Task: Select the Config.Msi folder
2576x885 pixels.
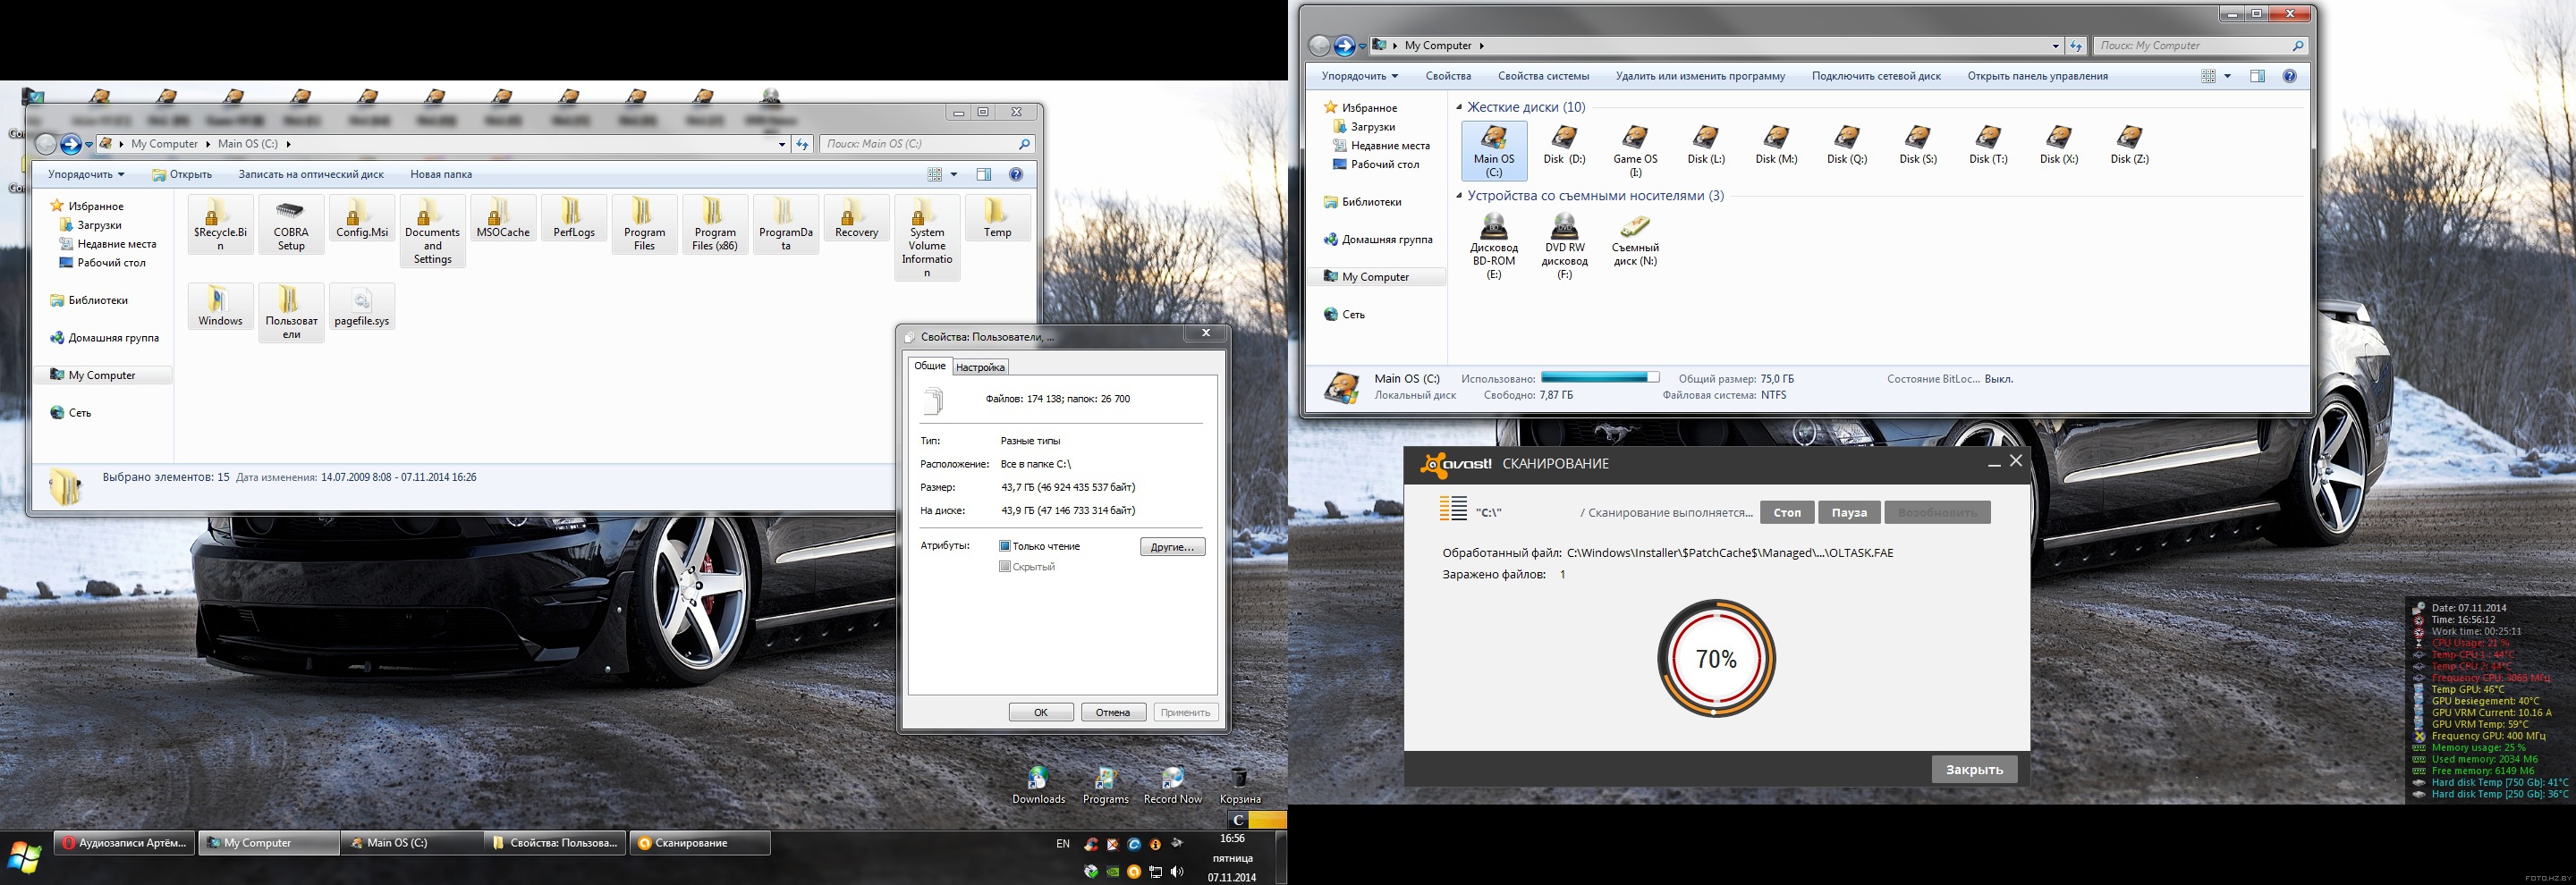Action: (x=362, y=218)
